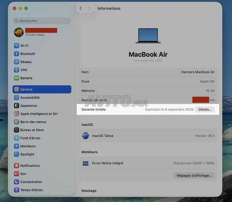Open the Concentration moon icon
The image size is (232, 202).
click(16, 182)
